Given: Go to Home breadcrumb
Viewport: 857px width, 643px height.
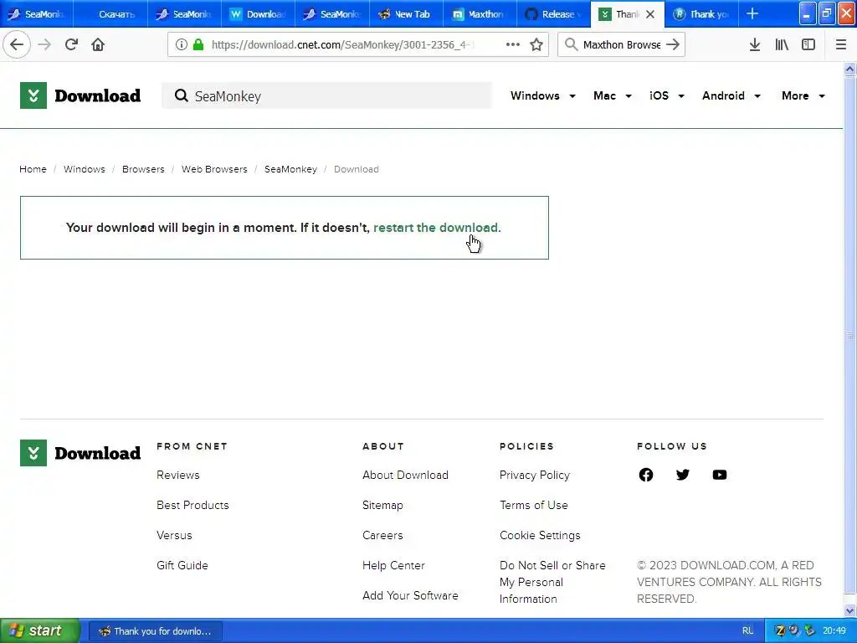Looking at the screenshot, I should click(33, 169).
